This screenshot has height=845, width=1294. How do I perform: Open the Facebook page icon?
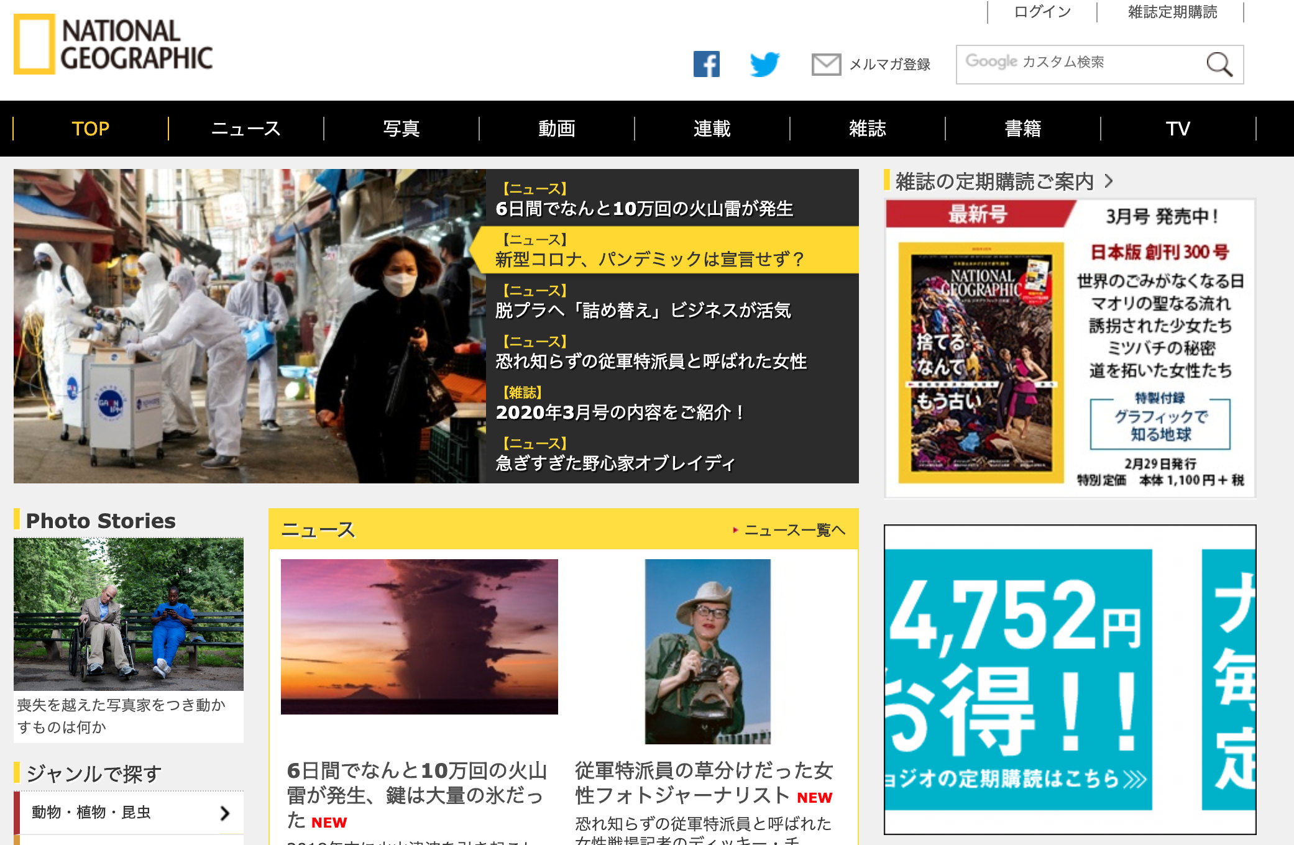[707, 64]
